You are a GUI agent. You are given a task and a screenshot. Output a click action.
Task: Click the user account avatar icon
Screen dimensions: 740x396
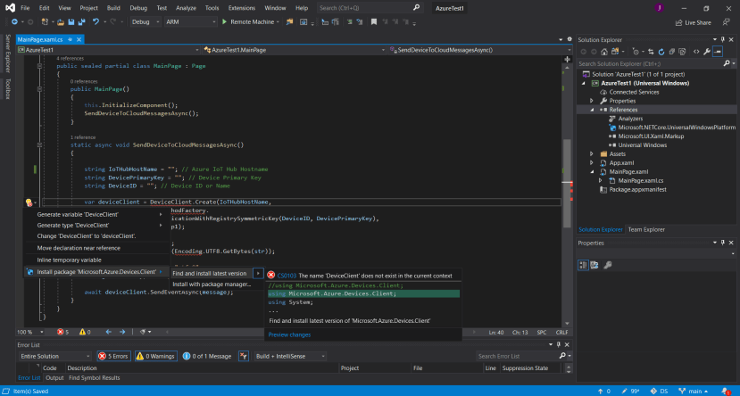pyautogui.click(x=660, y=7)
